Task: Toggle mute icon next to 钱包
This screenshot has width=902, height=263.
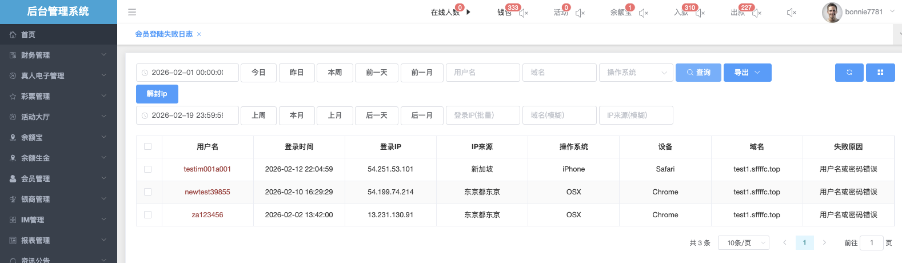Action: [x=524, y=13]
